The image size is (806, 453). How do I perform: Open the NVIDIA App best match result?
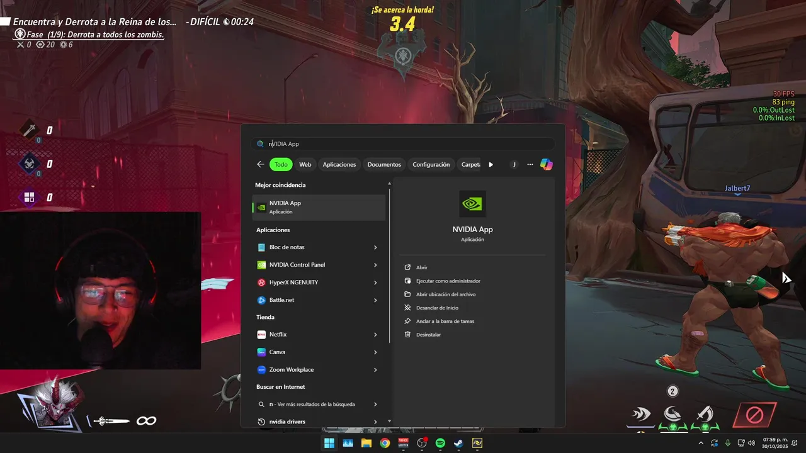(319, 208)
